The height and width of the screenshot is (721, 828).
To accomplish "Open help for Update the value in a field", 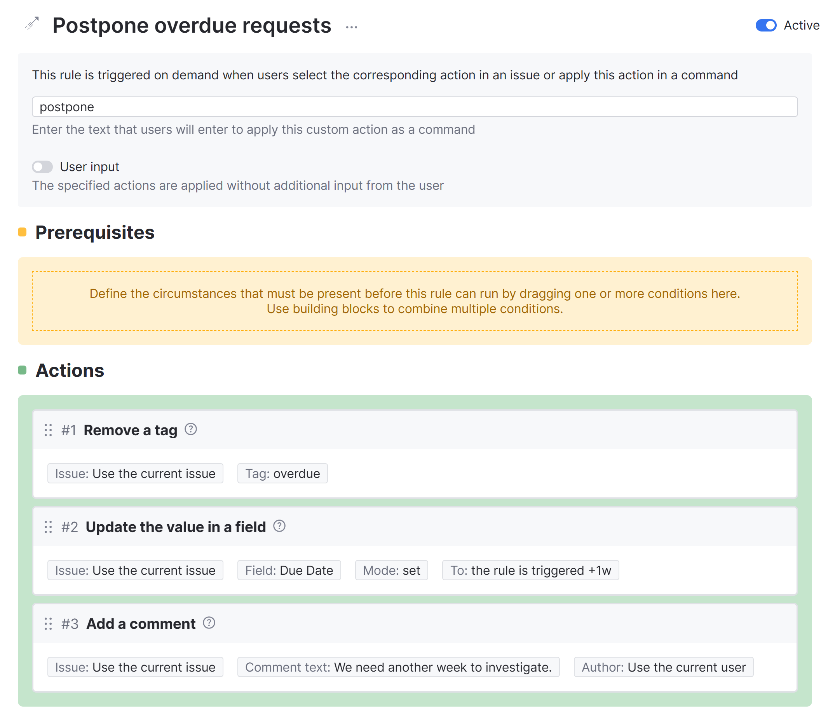I will 279,526.
